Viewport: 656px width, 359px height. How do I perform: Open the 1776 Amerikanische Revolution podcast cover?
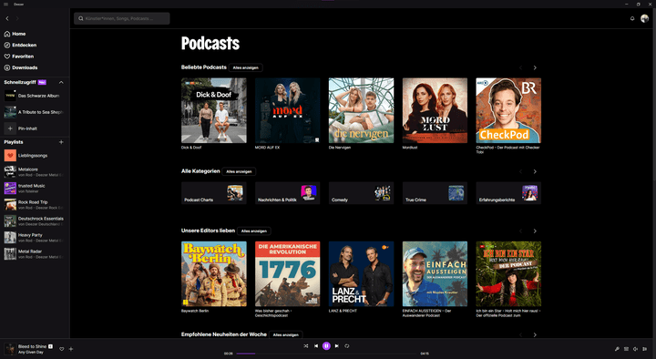(x=287, y=273)
